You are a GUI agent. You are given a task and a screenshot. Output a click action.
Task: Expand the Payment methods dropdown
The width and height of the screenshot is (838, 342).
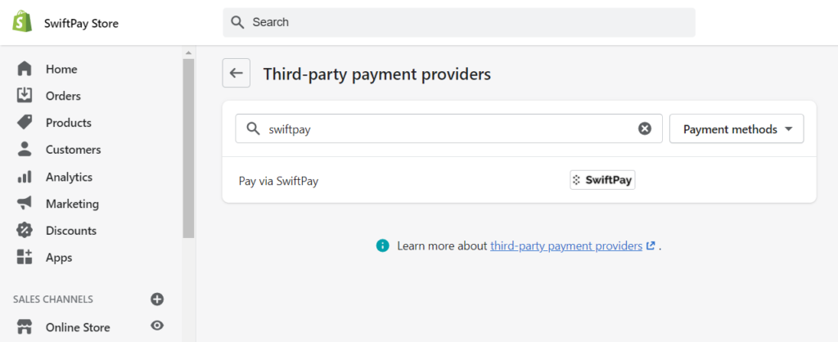(737, 128)
